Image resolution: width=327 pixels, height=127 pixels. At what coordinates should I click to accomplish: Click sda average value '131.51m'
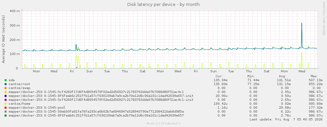coord(284,80)
